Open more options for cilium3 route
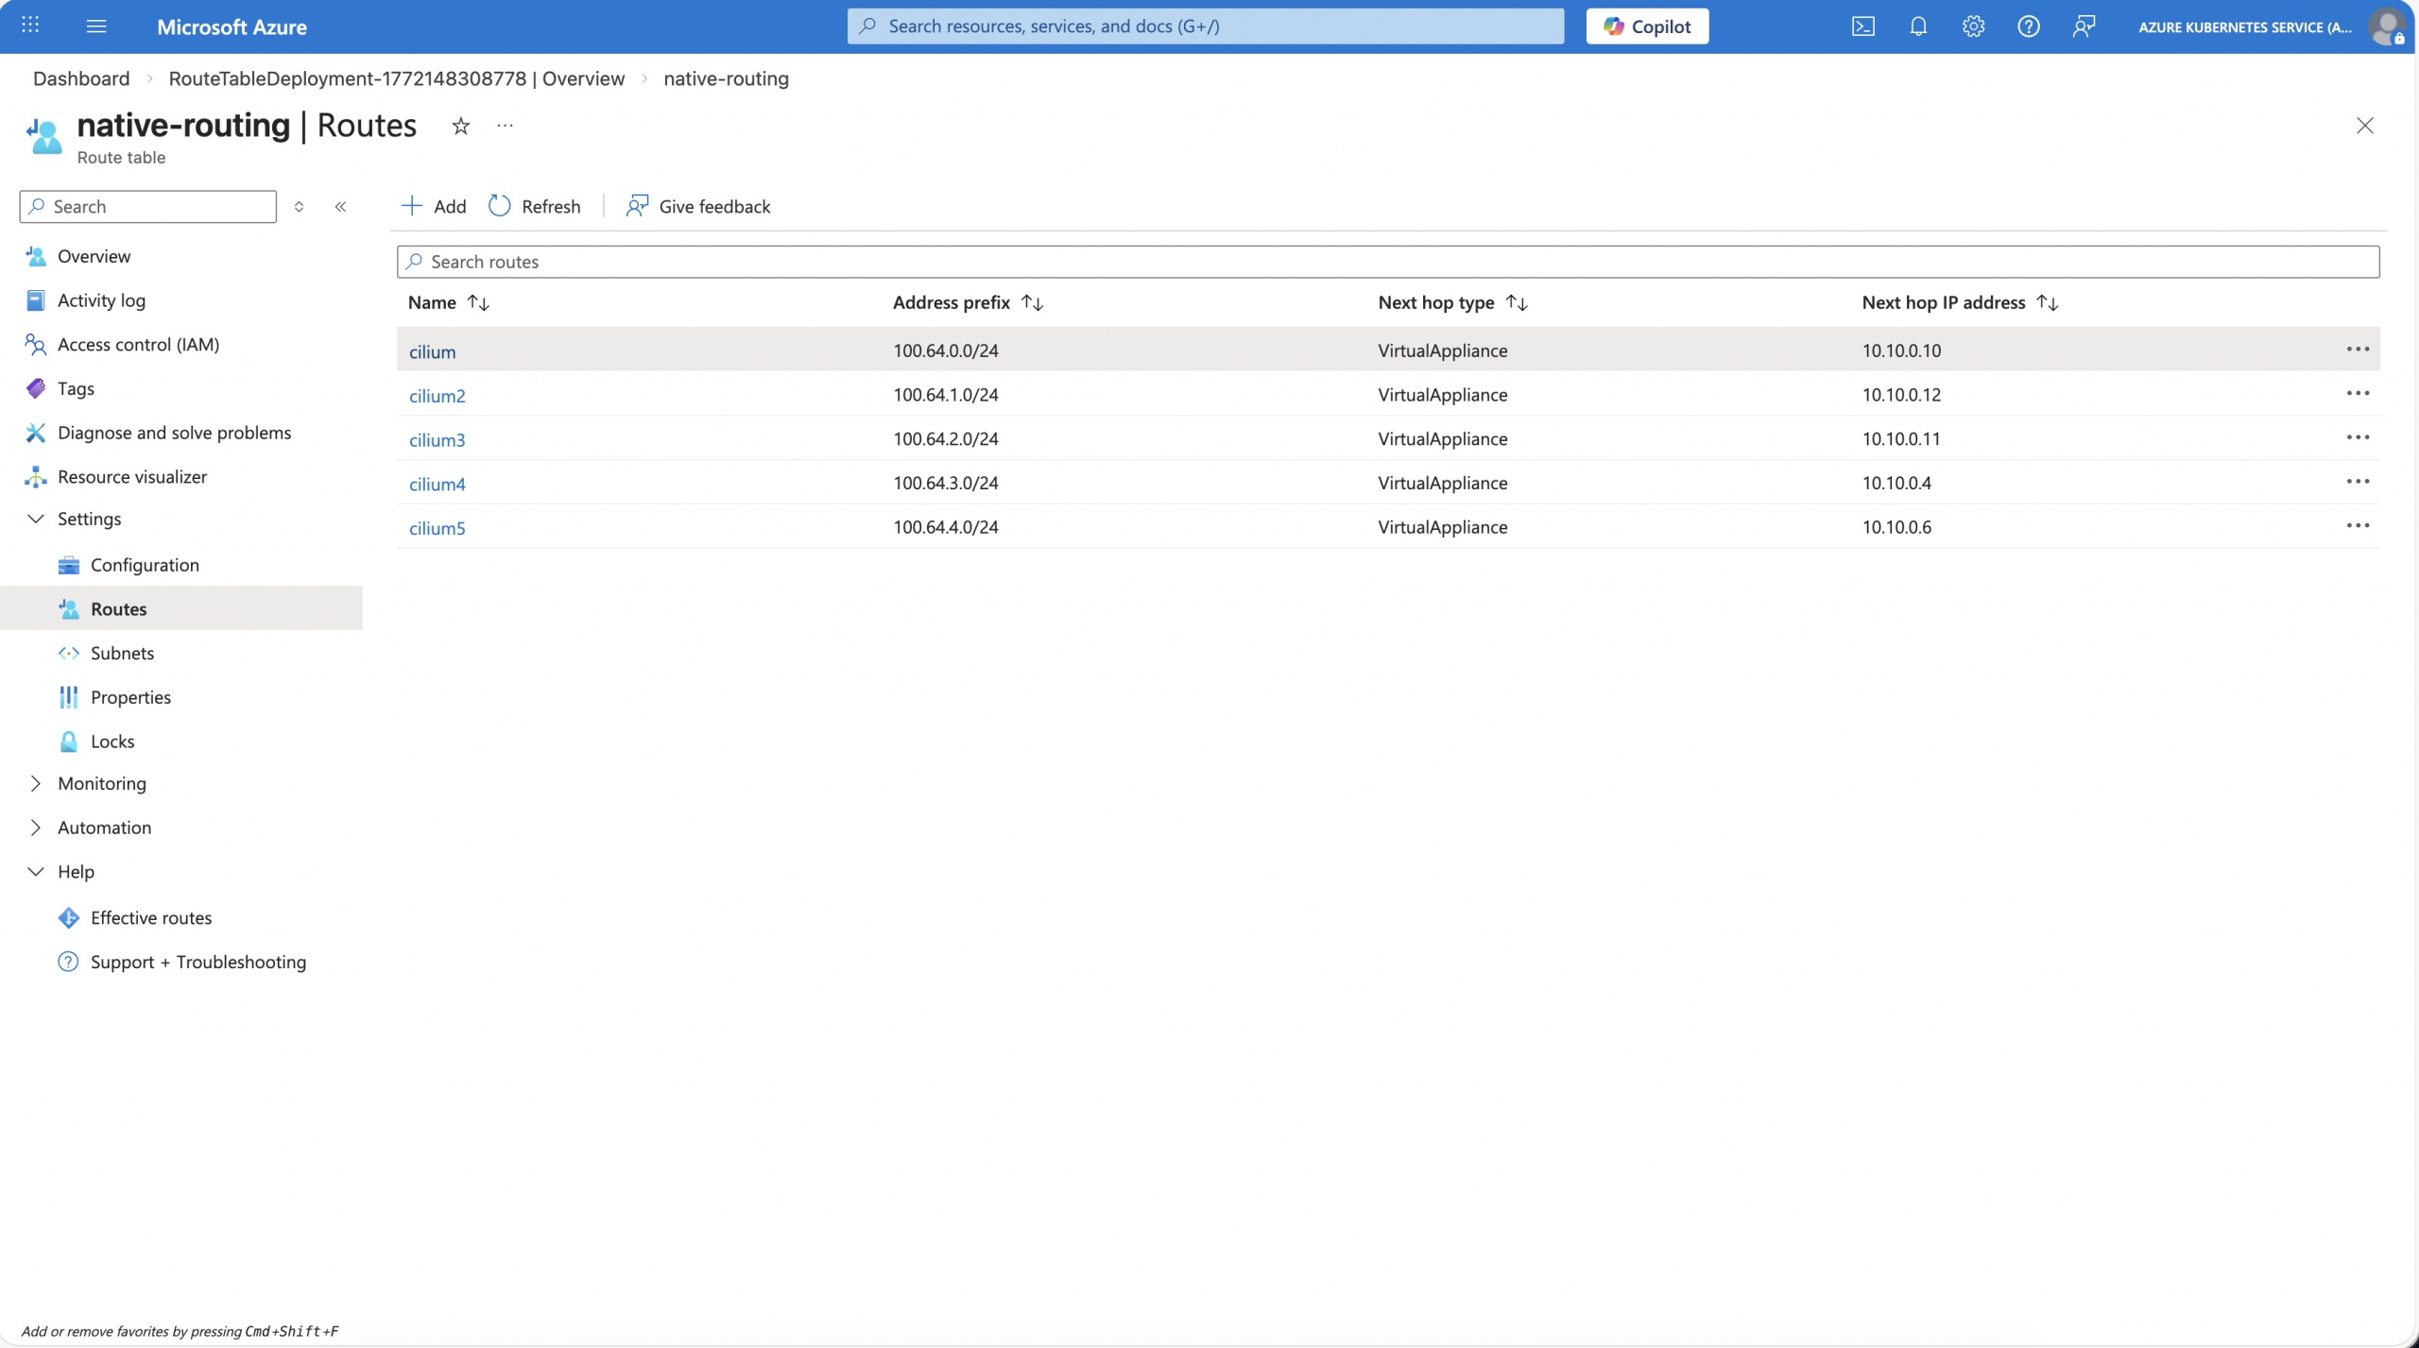 pyautogui.click(x=2357, y=437)
